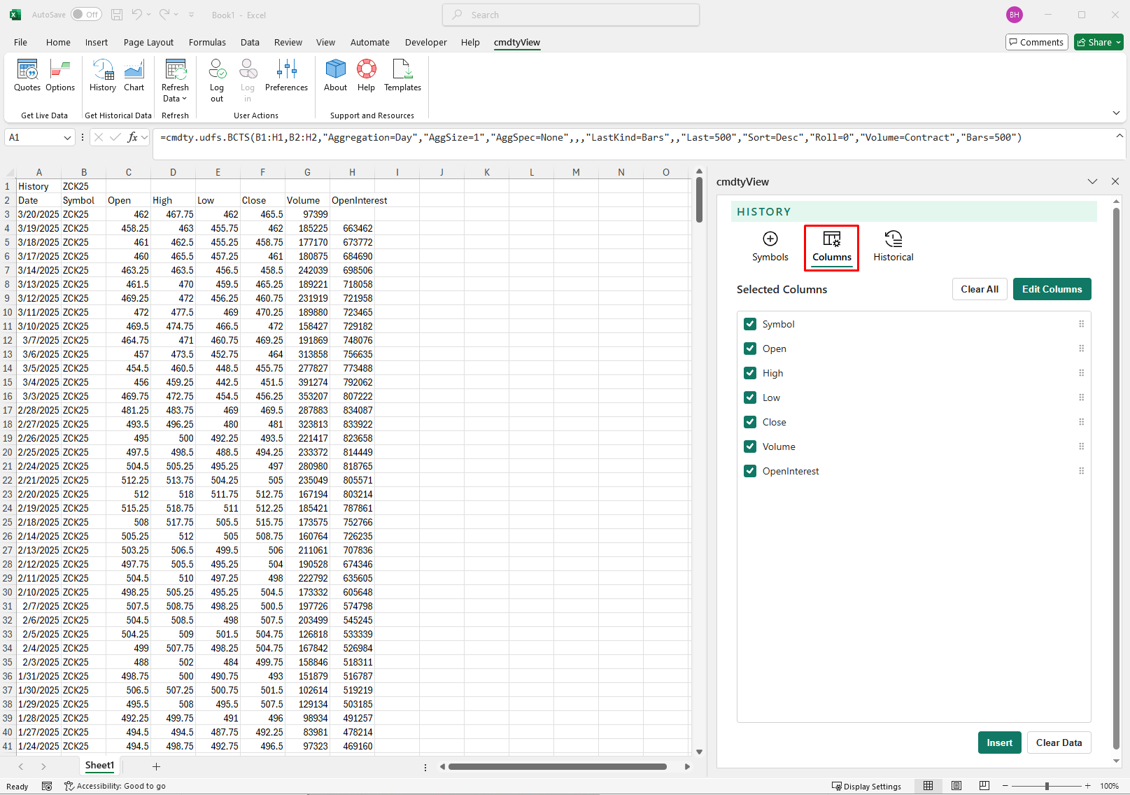Image resolution: width=1130 pixels, height=795 pixels.
Task: Uncheck the Low column checkbox
Action: (750, 397)
